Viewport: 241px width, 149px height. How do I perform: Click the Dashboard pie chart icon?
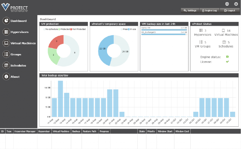6,21
